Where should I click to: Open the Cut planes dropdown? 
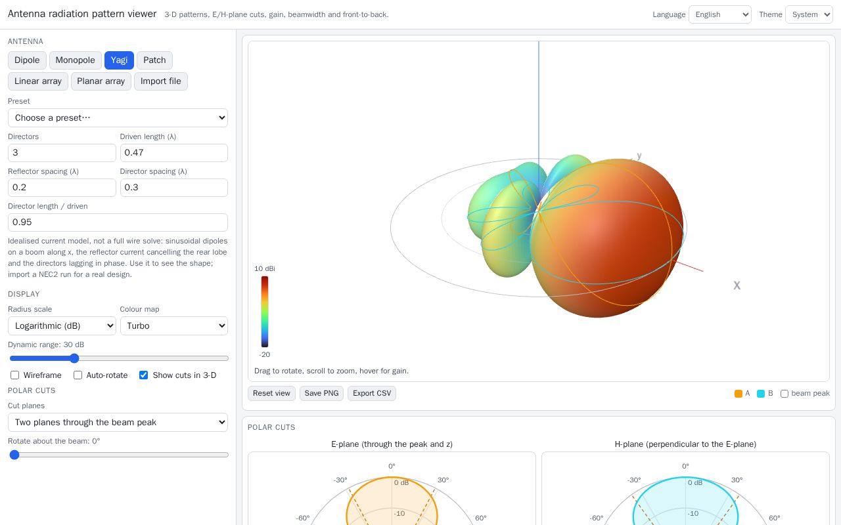click(118, 423)
